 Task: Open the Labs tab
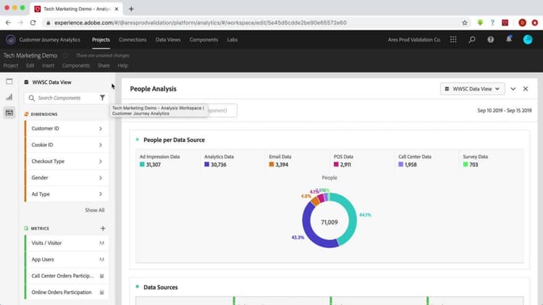coord(232,40)
